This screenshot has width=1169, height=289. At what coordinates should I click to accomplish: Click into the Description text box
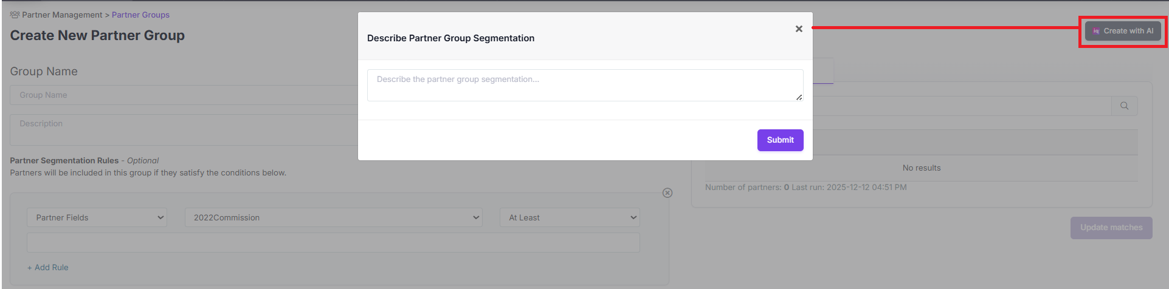(182, 129)
